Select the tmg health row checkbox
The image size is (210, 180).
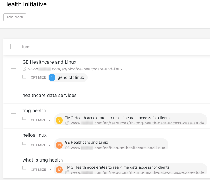pos(13,116)
